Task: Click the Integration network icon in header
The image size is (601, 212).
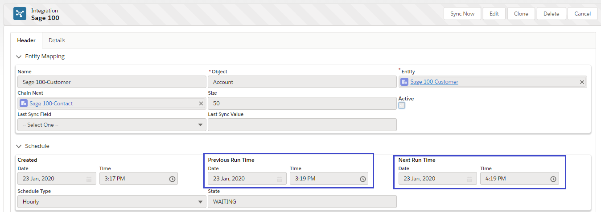Action: 20,14
